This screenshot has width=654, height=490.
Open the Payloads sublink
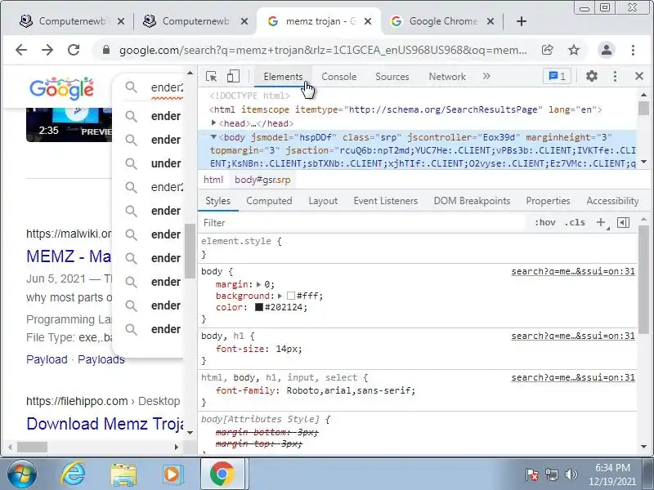tap(101, 359)
